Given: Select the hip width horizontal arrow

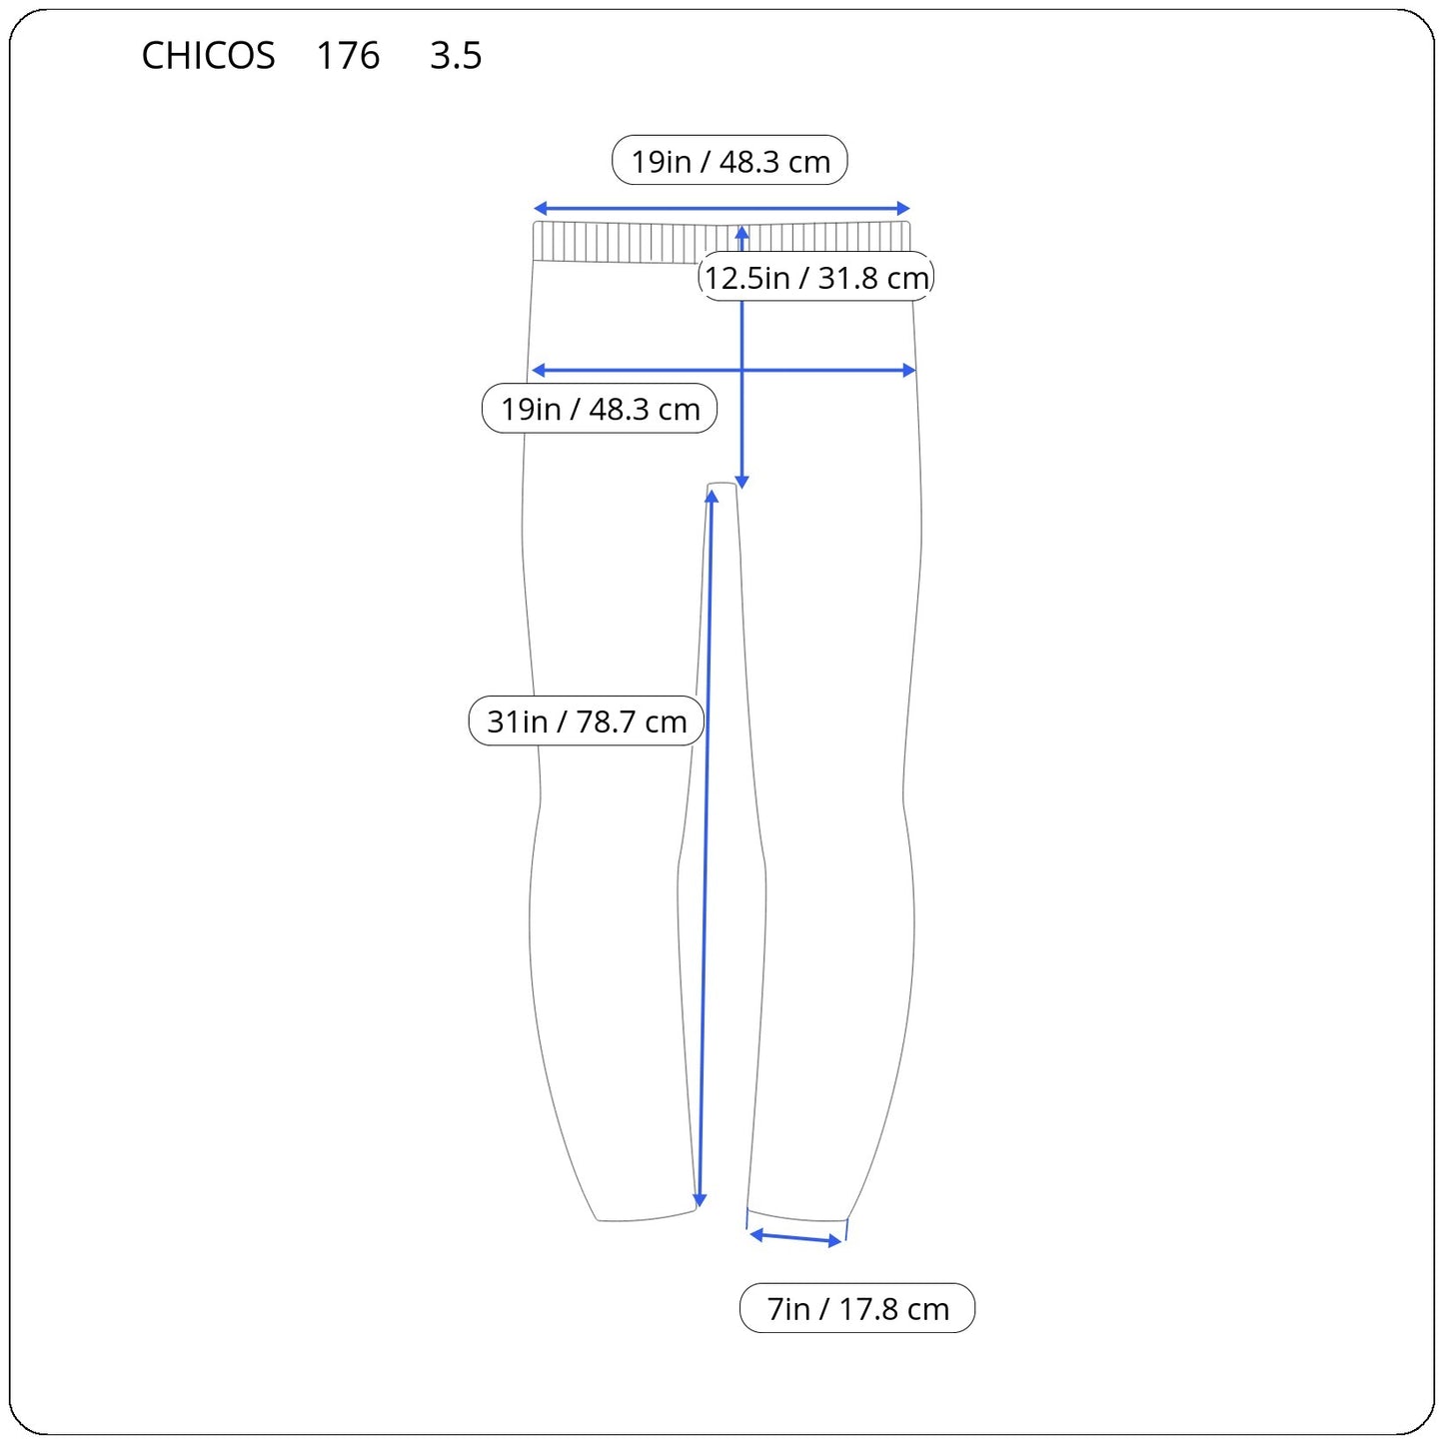Looking at the screenshot, I should [x=723, y=371].
